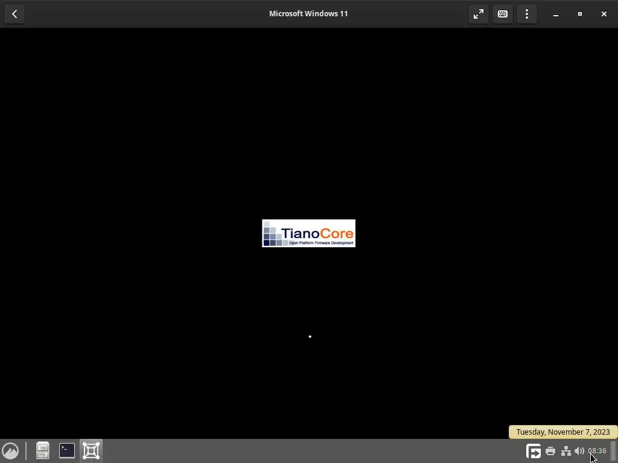Minimize the Microsoft Windows 11 window
Screen dimensions: 618x463
coord(556,14)
